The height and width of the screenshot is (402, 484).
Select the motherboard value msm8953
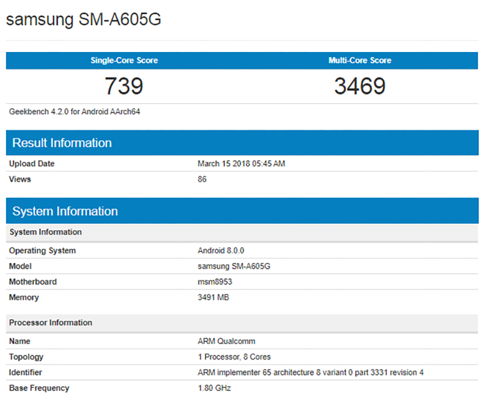(215, 282)
